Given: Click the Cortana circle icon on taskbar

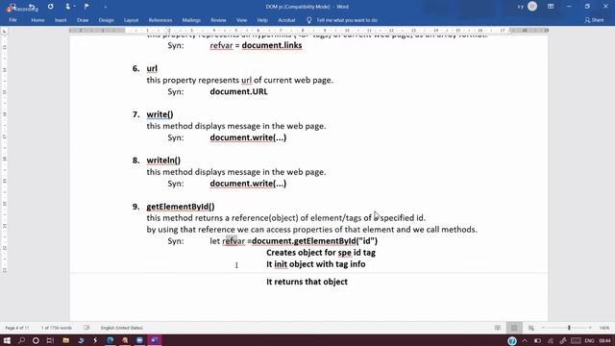Looking at the screenshot, I should (x=36, y=340).
